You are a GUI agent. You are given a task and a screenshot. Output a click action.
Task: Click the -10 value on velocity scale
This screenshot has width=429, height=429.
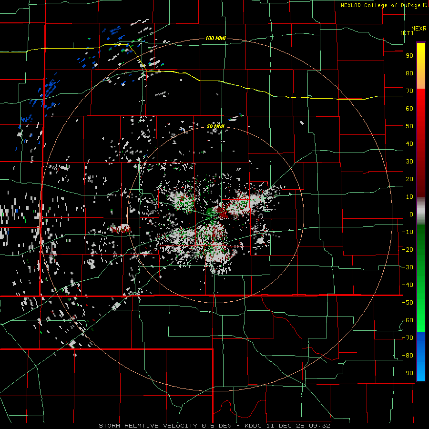(x=408, y=232)
